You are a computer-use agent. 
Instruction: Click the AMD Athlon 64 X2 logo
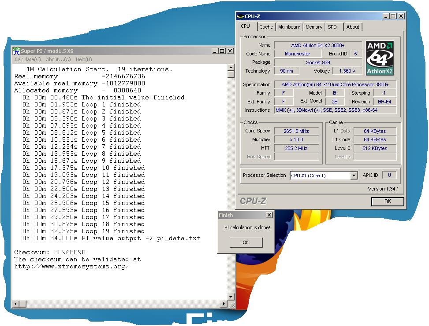(x=380, y=58)
